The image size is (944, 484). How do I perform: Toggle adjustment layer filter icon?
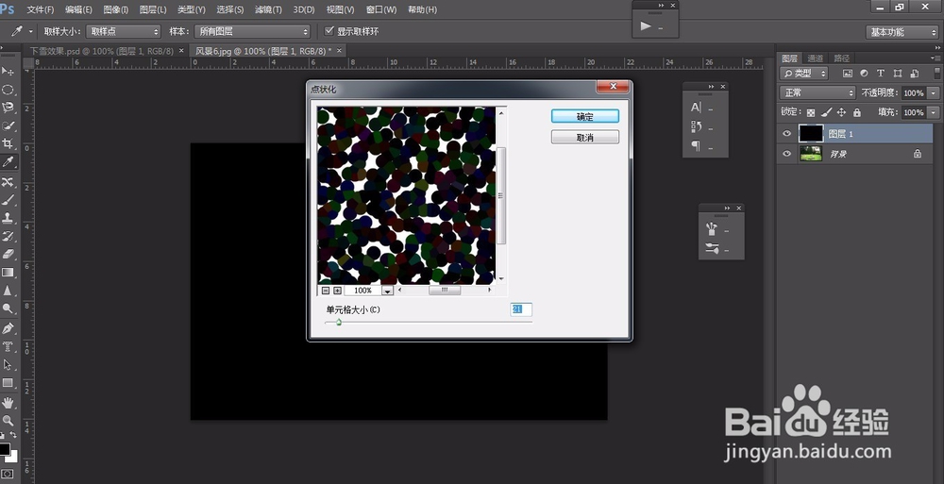(x=864, y=74)
